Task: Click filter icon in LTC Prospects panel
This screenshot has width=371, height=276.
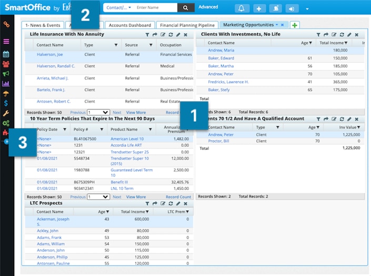Action: tap(147, 203)
